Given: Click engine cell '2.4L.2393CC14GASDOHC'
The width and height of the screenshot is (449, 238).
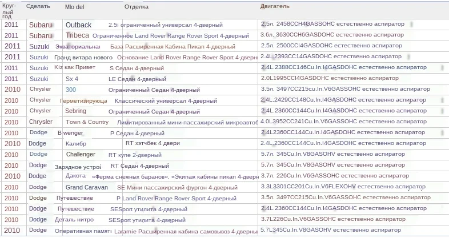Looking at the screenshot, I should [331, 57].
